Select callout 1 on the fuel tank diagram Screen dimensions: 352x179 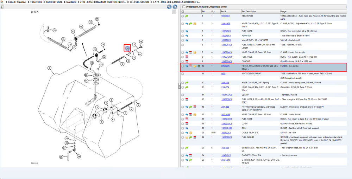49,68
